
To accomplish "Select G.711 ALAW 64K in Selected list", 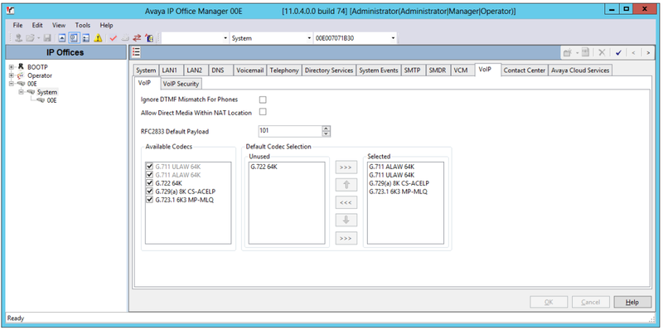I will click(x=391, y=167).
